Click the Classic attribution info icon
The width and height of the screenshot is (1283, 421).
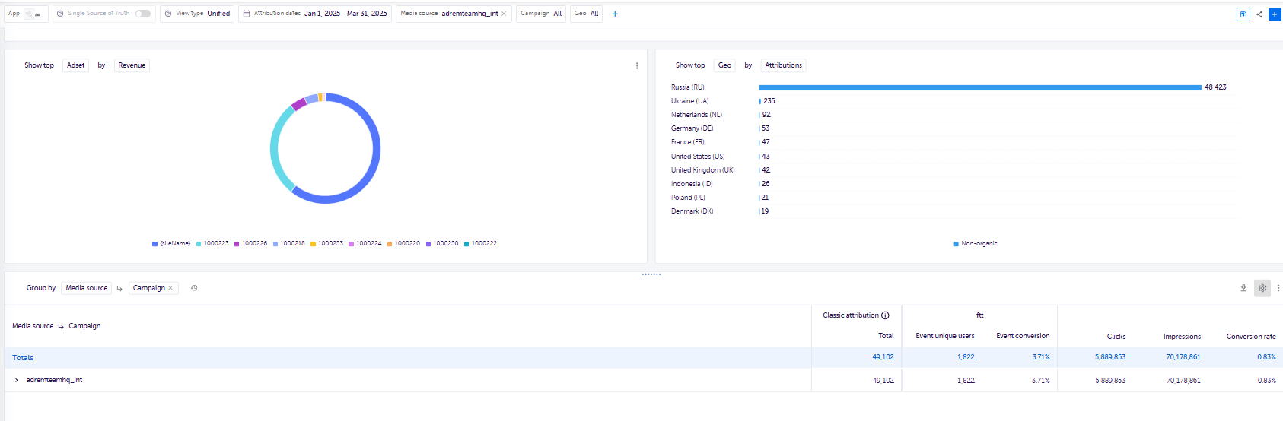pos(885,315)
